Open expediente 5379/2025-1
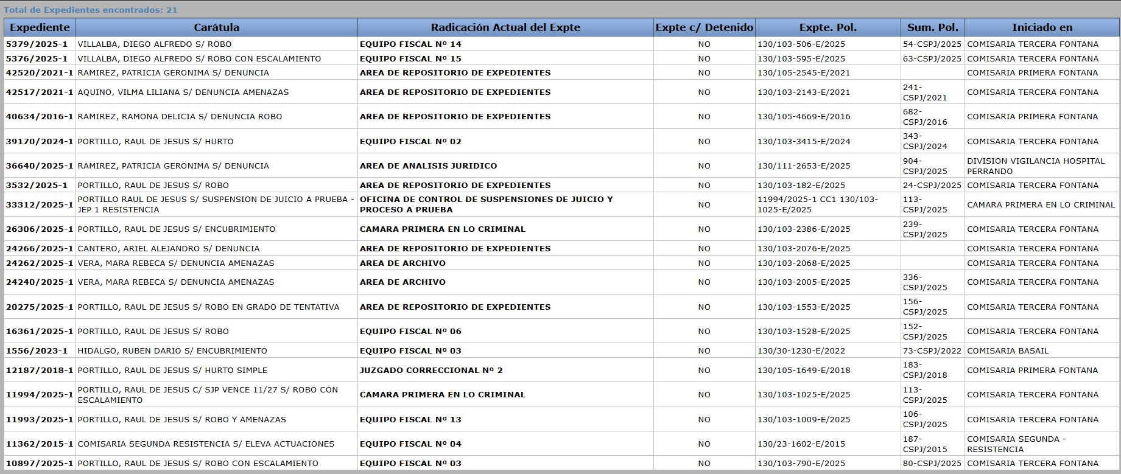Image resolution: width=1121 pixels, height=474 pixels. pos(37,44)
